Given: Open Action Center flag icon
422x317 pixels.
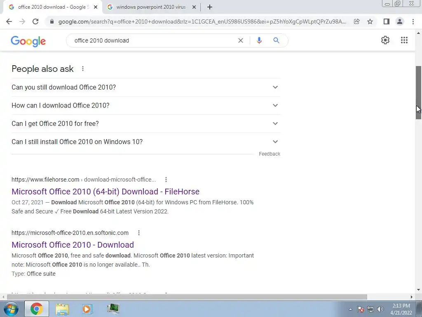Looking at the screenshot, I should pos(361,309).
